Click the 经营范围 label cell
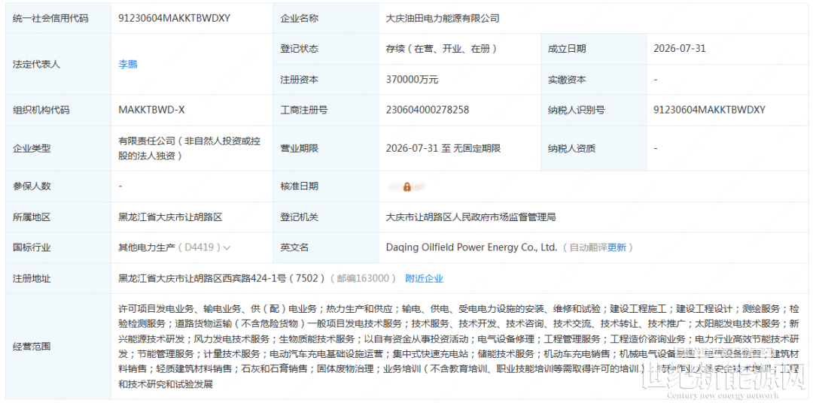This screenshot has width=813, height=403. tap(59, 347)
